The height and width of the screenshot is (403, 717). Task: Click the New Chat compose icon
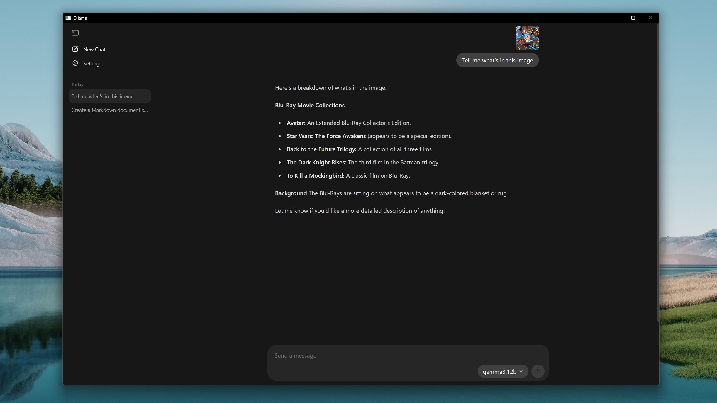point(75,49)
